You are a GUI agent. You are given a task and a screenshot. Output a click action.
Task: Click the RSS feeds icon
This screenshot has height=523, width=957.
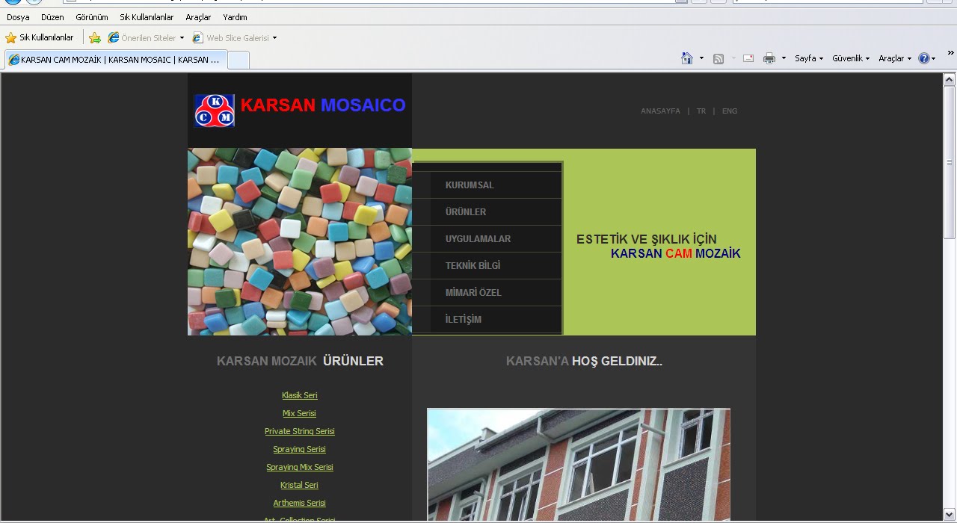718,58
